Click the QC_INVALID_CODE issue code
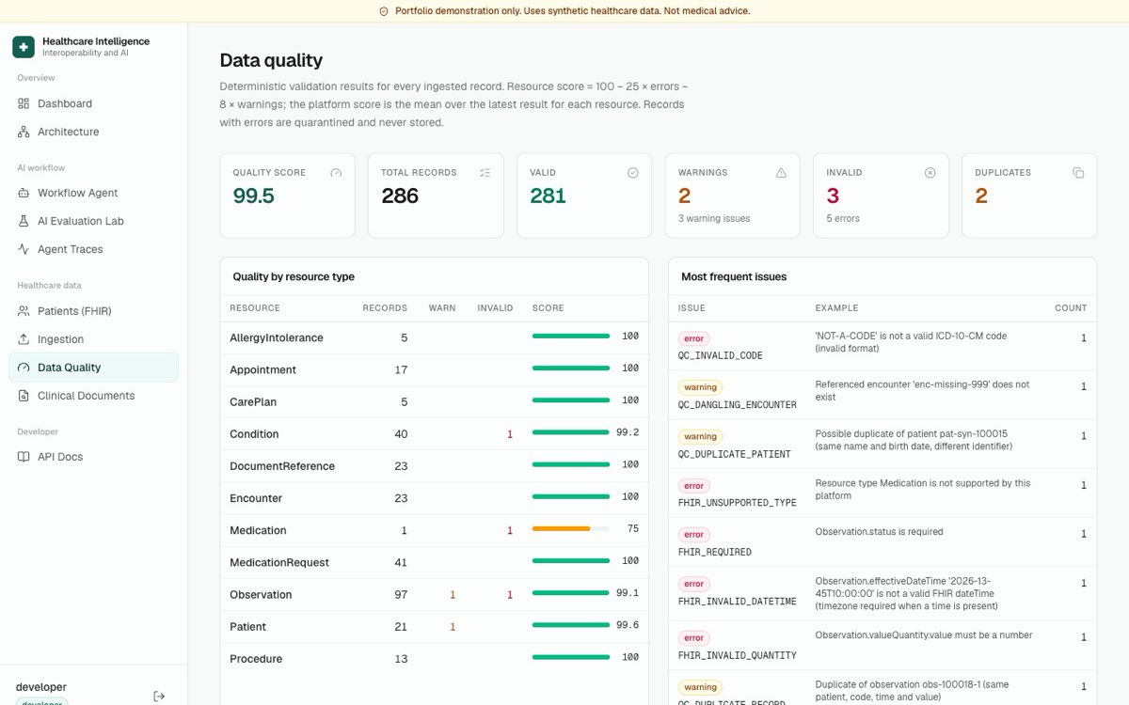This screenshot has height=705, width=1129. (721, 356)
